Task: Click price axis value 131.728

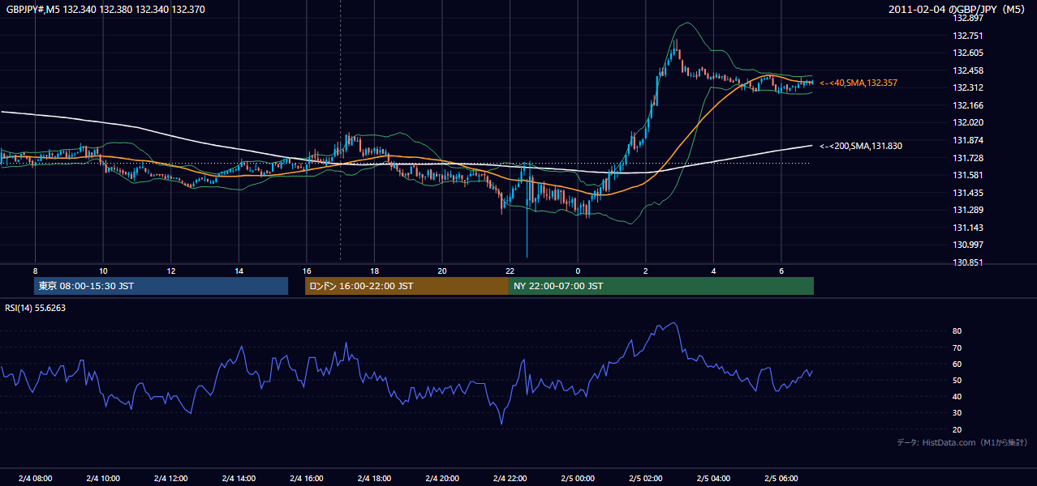Action: point(968,158)
